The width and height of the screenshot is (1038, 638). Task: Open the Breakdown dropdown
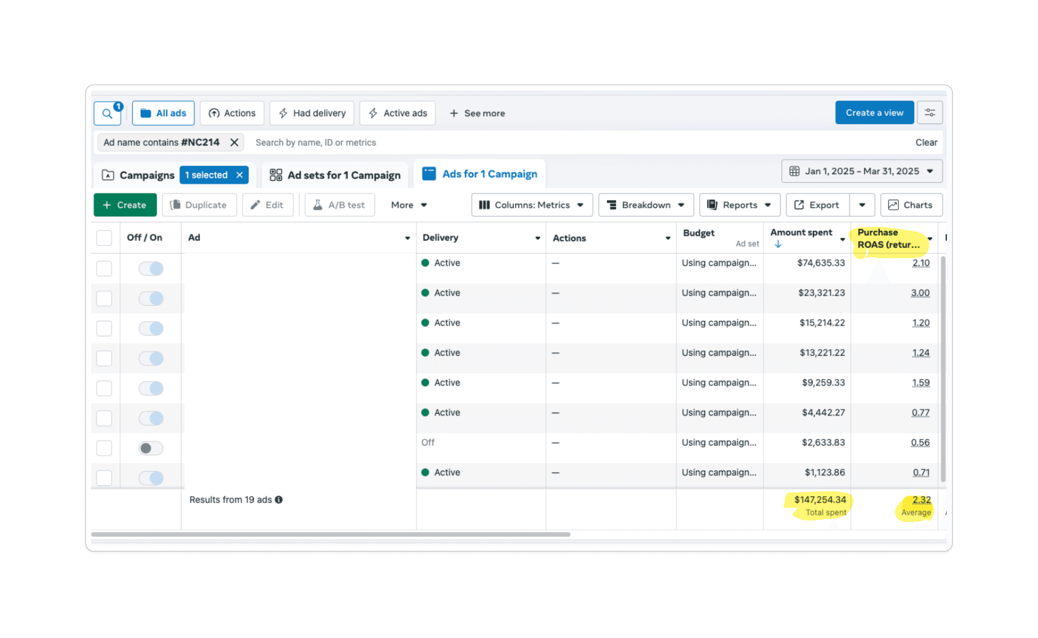click(x=646, y=205)
